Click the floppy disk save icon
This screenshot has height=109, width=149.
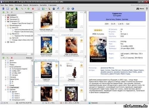click(8, 9)
